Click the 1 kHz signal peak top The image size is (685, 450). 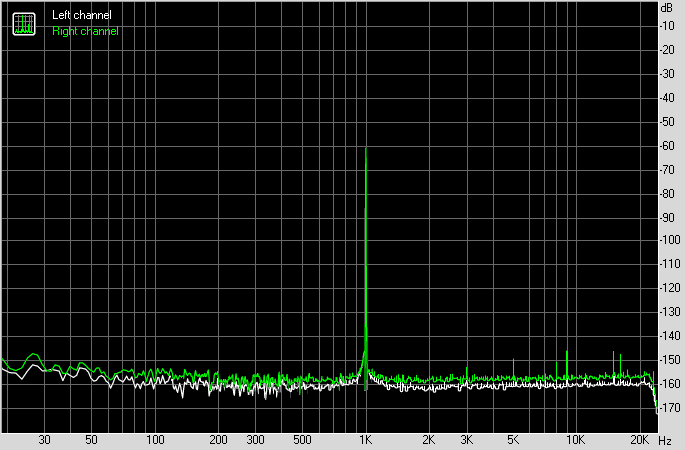tap(366, 149)
